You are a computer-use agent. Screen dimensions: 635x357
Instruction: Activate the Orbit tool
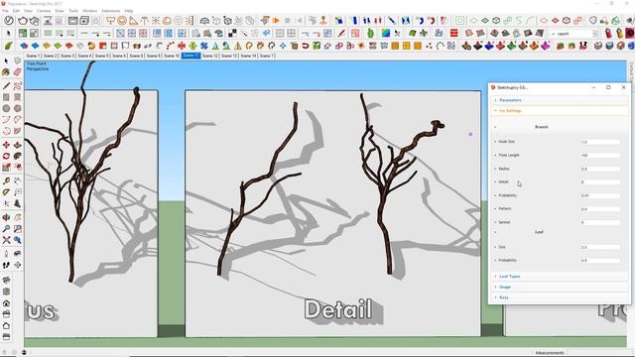point(6,218)
